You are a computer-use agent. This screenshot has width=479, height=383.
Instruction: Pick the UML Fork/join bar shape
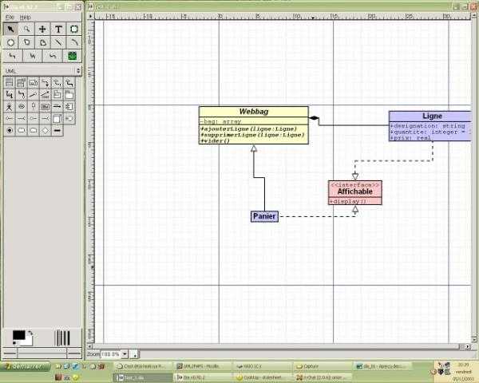click(x=57, y=130)
